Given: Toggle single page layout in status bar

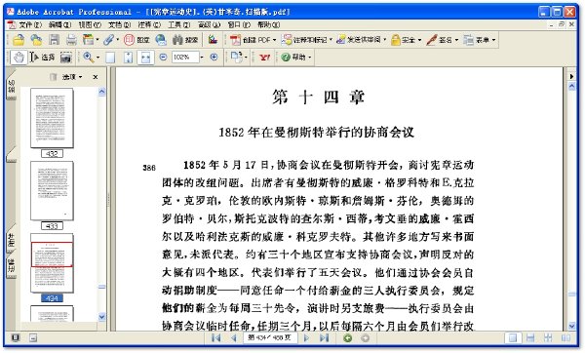Looking at the screenshot, I should [x=513, y=338].
